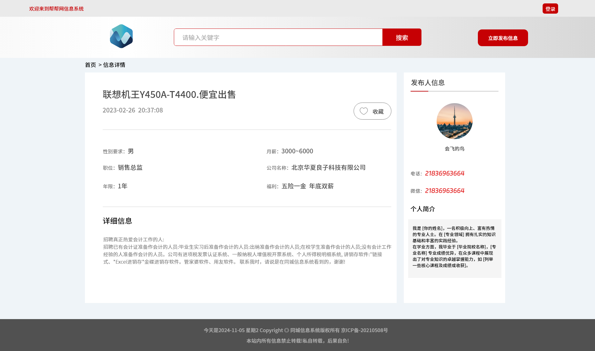
Task: Click the red phone number 21836963664
Action: click(444, 173)
